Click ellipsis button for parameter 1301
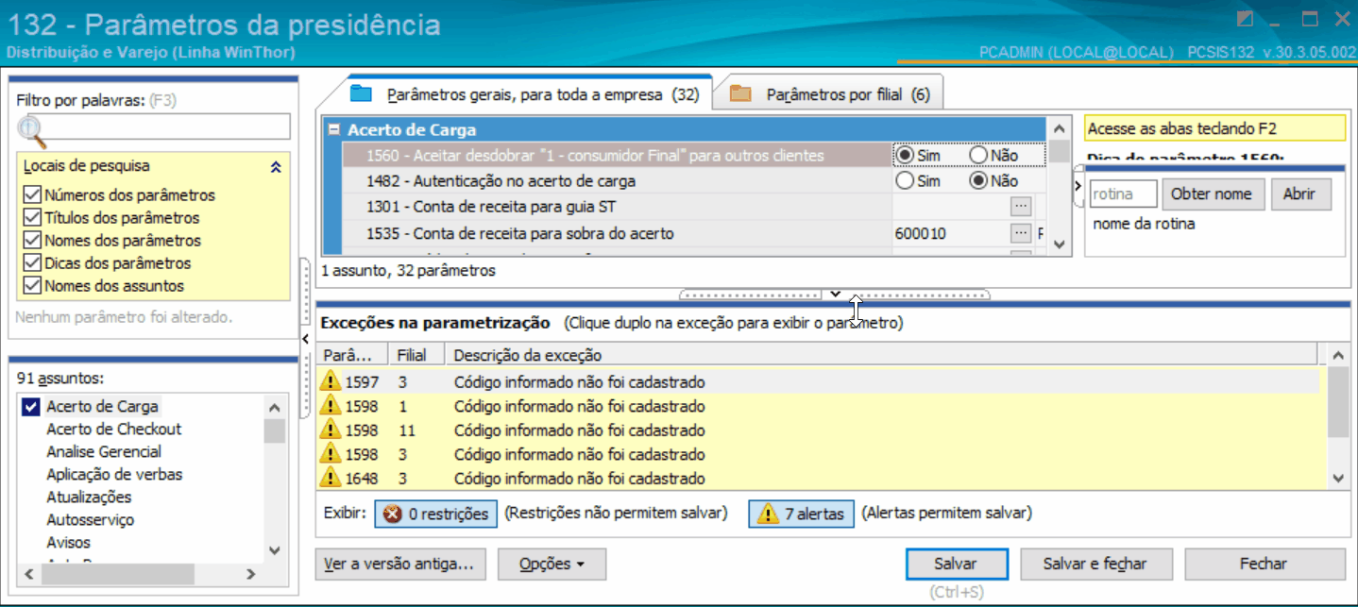 [x=1020, y=206]
